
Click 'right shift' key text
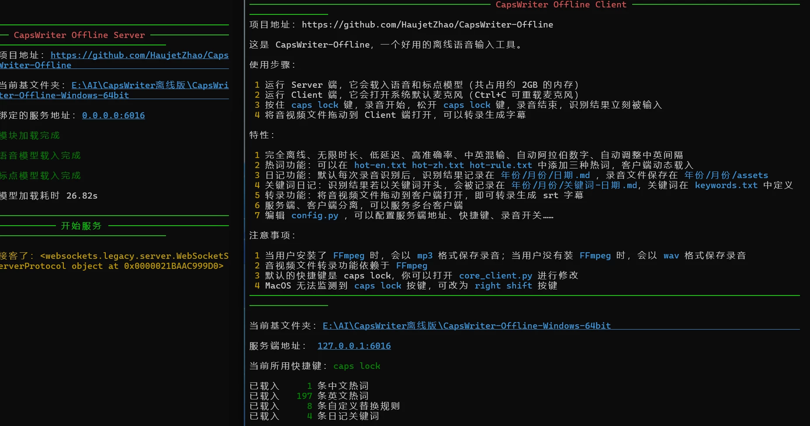coord(503,286)
